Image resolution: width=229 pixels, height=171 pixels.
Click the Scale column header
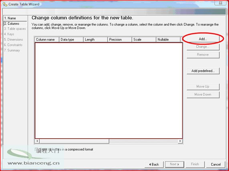(x=144, y=40)
